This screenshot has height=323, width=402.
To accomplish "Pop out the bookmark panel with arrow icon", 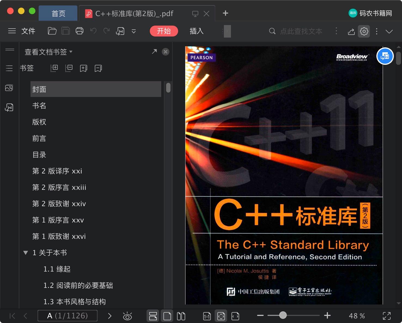I will click(154, 51).
